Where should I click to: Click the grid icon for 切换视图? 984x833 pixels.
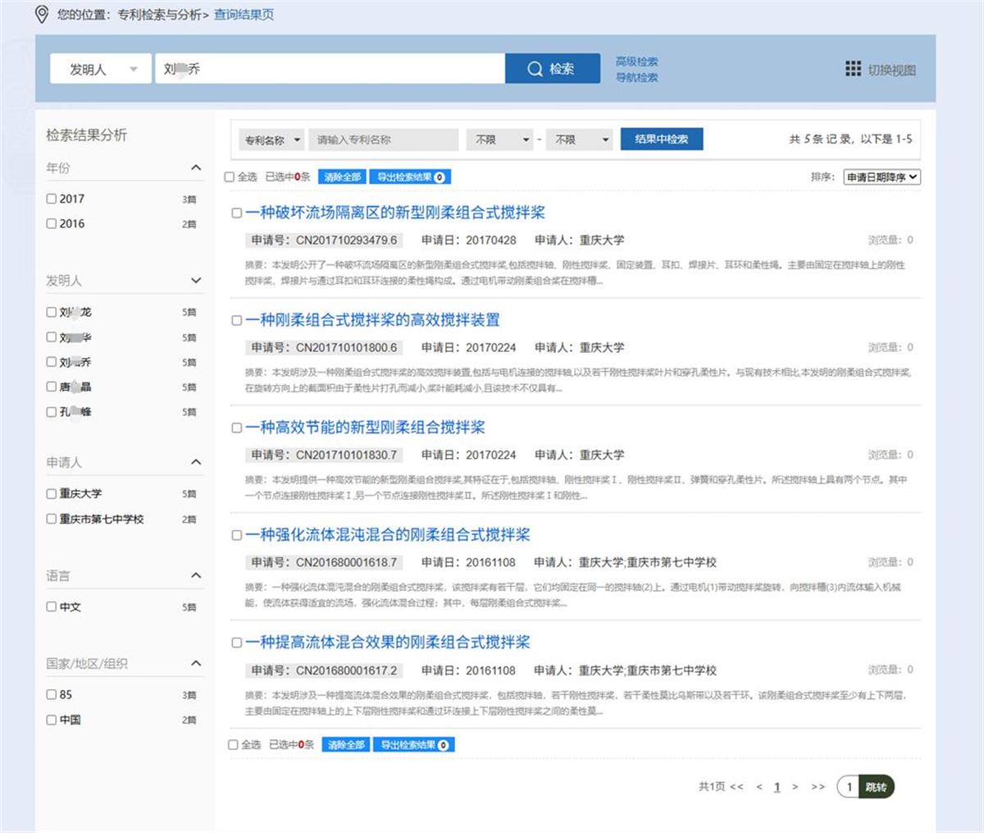[x=853, y=69]
